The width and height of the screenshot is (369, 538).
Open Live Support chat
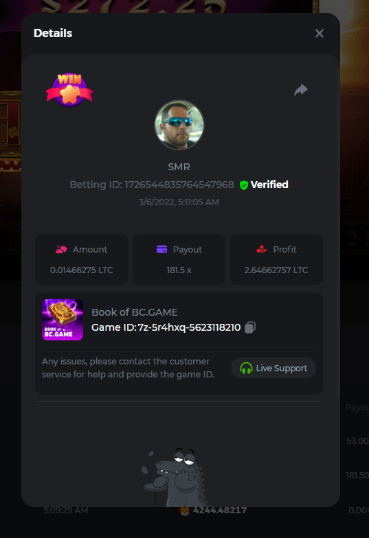pos(273,368)
